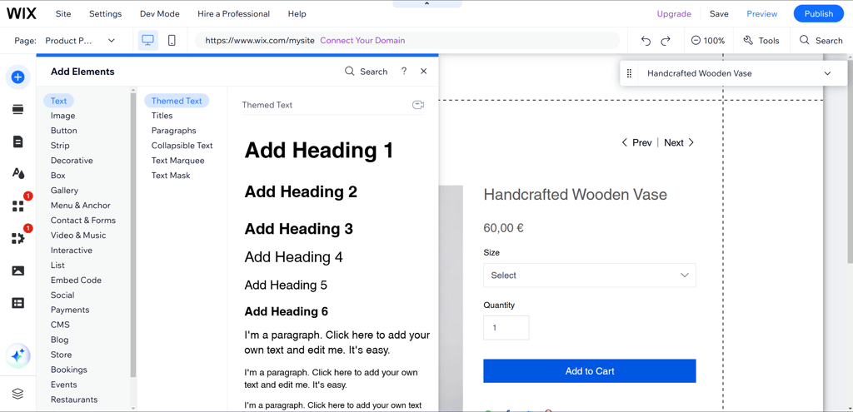Open the Tools wrench menu
The height and width of the screenshot is (412, 853).
761,41
